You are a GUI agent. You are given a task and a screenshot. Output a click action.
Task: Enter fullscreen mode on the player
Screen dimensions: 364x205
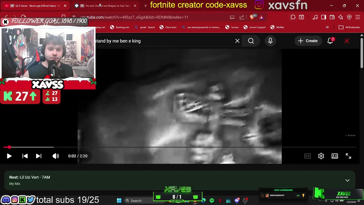click(x=348, y=156)
